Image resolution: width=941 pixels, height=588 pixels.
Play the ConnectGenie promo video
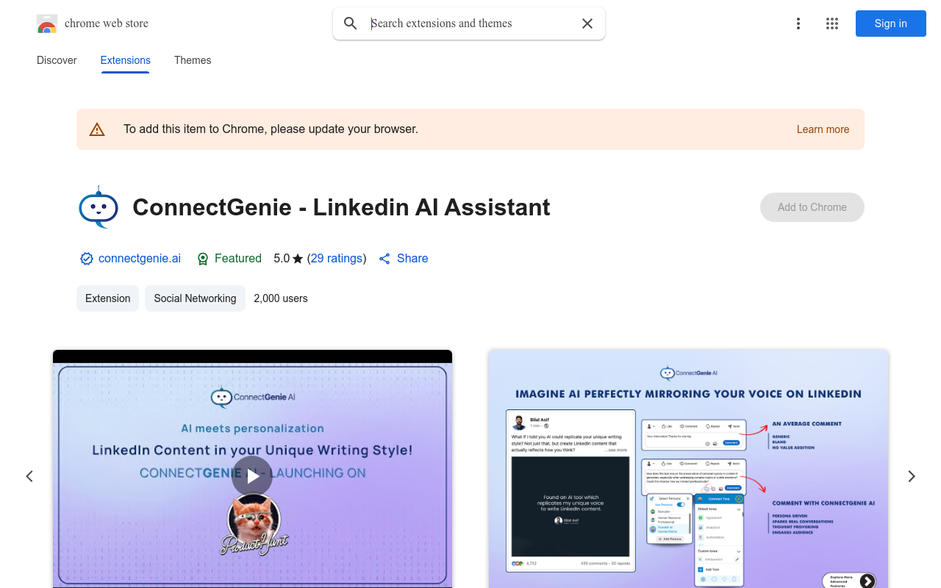(252, 476)
